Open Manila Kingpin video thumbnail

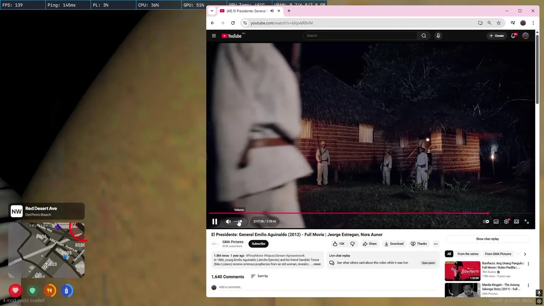coord(462,290)
